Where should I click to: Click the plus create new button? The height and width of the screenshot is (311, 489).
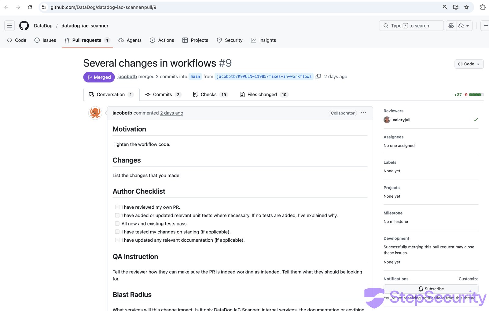point(485,26)
